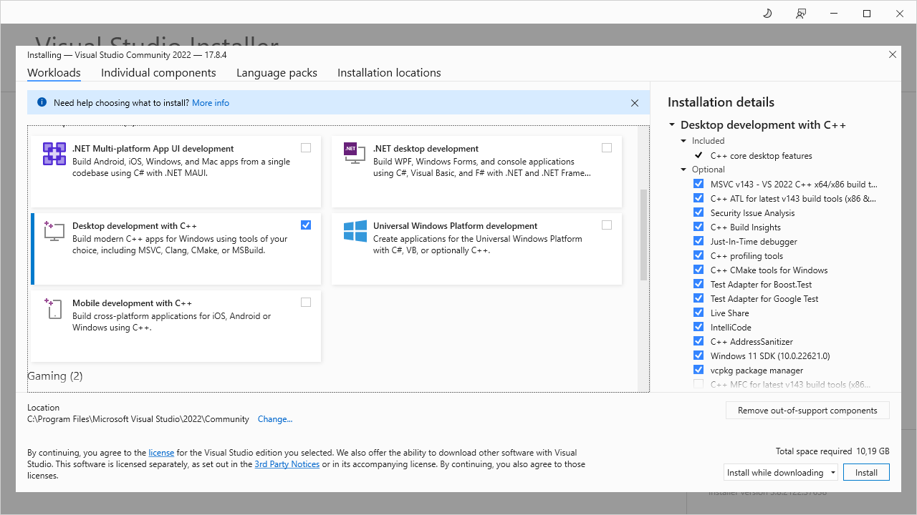
Task: Click the .NET desktop development icon
Action: 354,153
